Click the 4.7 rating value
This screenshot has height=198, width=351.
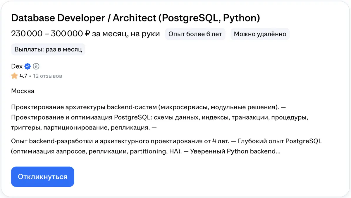pyautogui.click(x=23, y=76)
